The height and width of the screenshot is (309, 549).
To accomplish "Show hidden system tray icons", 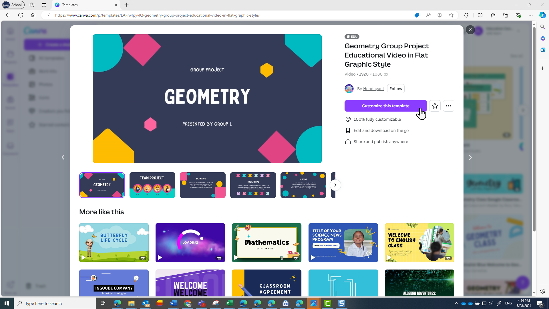I will click(x=456, y=303).
